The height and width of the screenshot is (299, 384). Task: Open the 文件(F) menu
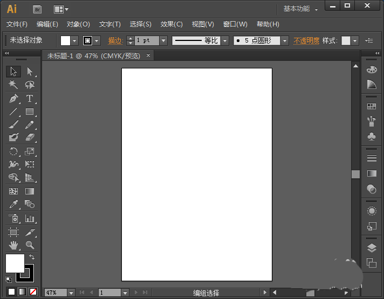pos(17,24)
